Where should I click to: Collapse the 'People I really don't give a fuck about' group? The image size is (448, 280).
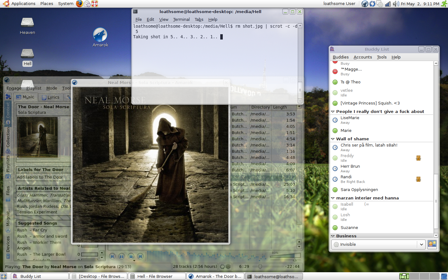[333, 111]
